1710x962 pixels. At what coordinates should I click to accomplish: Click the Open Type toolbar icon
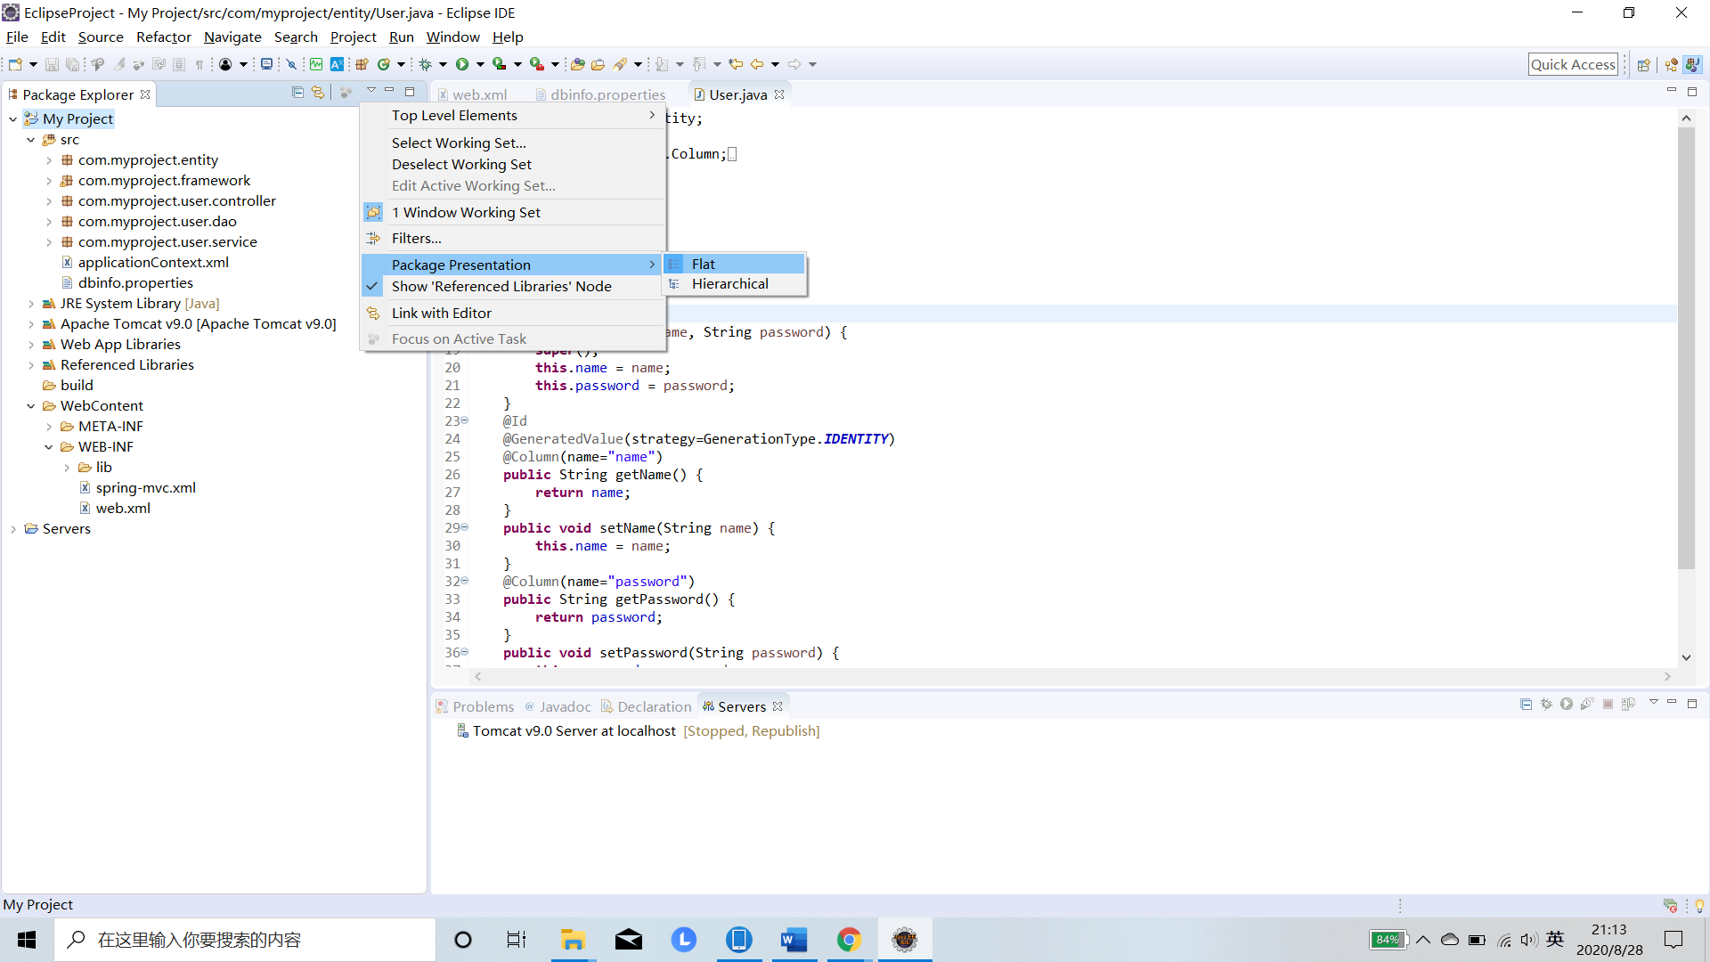(577, 64)
